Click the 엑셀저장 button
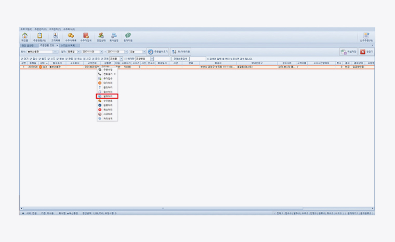395x242 pixels. (347, 52)
